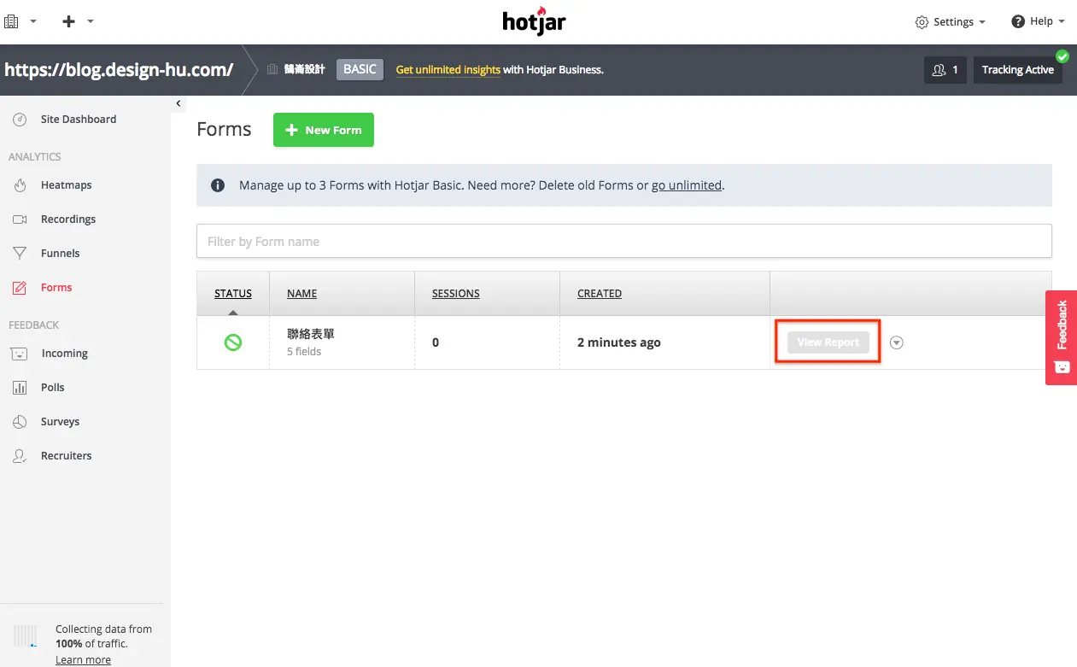Collapse the sidebar with the arrow
Screen dimensions: 1077x667
point(179,103)
